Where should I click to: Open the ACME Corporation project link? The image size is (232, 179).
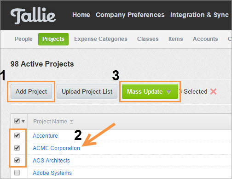point(56,148)
